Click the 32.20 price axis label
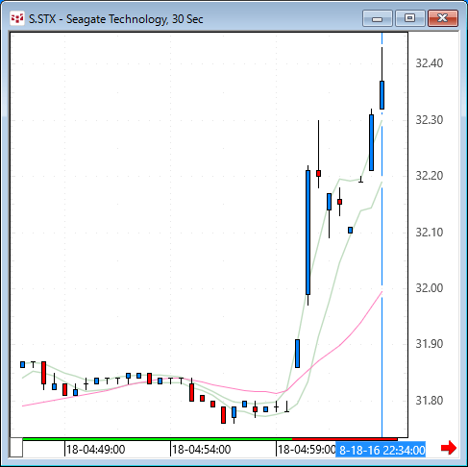Screen dimensions: 468x467 [x=430, y=176]
